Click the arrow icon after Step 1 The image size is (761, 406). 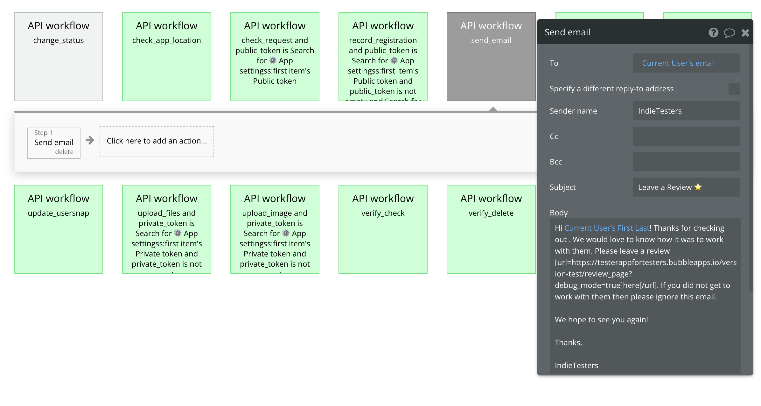90,140
